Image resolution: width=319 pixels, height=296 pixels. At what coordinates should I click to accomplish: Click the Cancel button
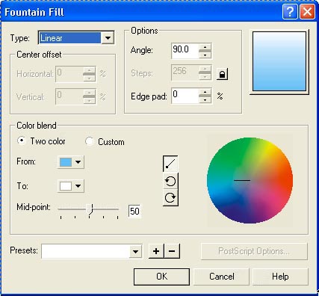coord(221,277)
